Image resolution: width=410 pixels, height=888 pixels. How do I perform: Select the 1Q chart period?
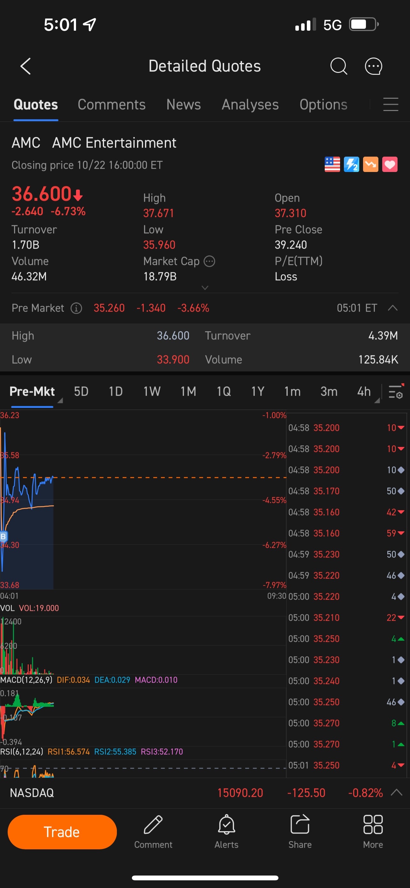224,391
